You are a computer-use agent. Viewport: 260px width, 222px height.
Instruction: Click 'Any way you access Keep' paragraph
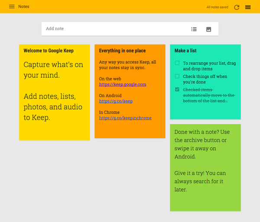click(x=127, y=65)
